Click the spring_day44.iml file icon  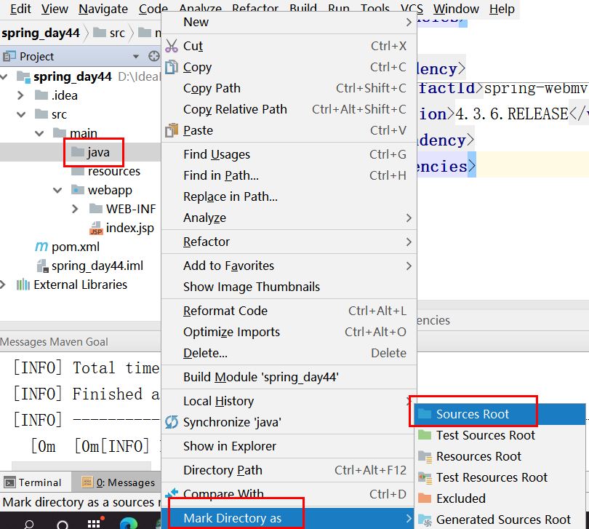42,266
